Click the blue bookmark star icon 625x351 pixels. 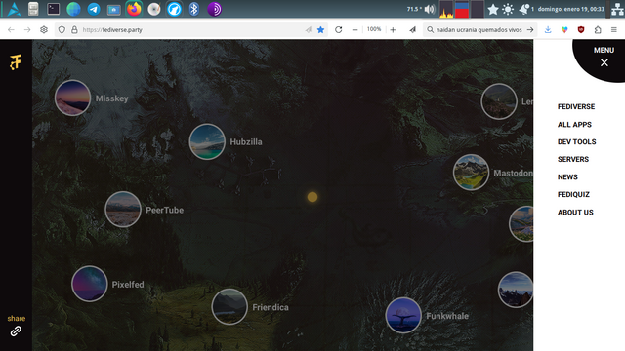[x=320, y=30]
